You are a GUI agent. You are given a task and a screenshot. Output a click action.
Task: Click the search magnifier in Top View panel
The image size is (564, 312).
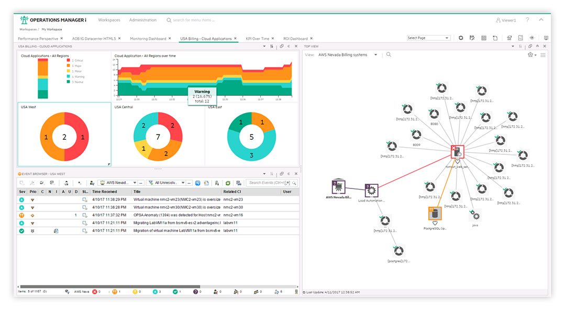click(389, 54)
